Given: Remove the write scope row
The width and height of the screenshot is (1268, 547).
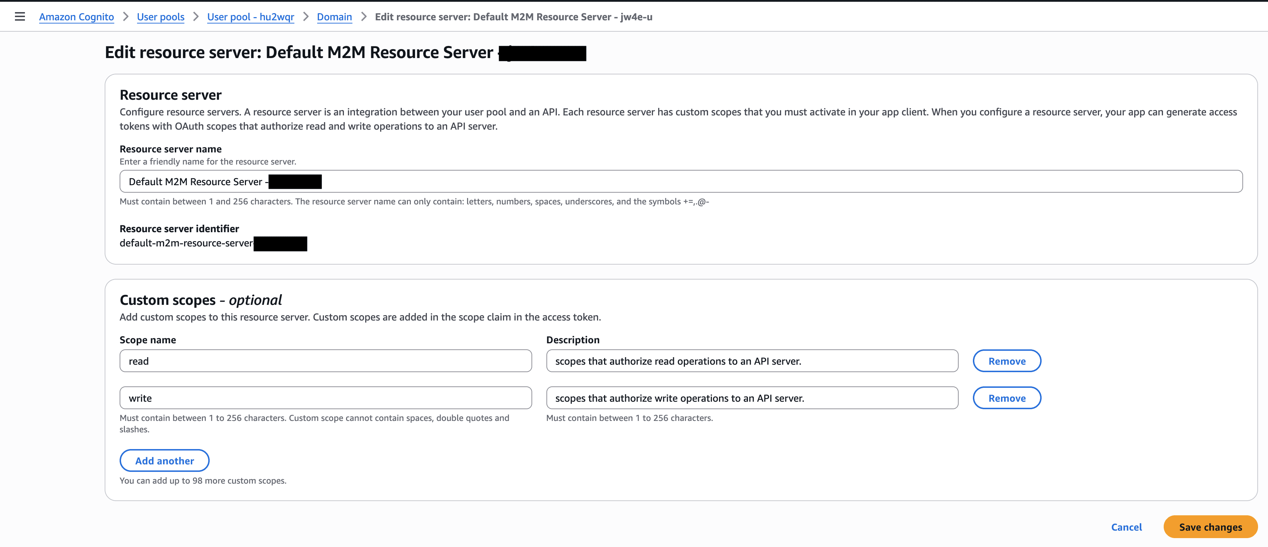Looking at the screenshot, I should pos(1007,398).
